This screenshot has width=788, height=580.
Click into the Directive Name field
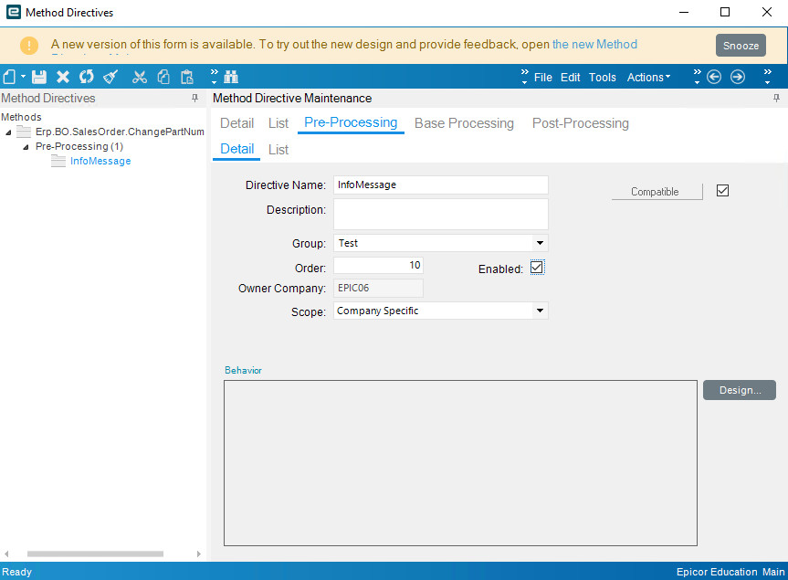440,185
